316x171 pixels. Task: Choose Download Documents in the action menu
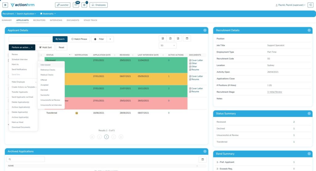21,127
